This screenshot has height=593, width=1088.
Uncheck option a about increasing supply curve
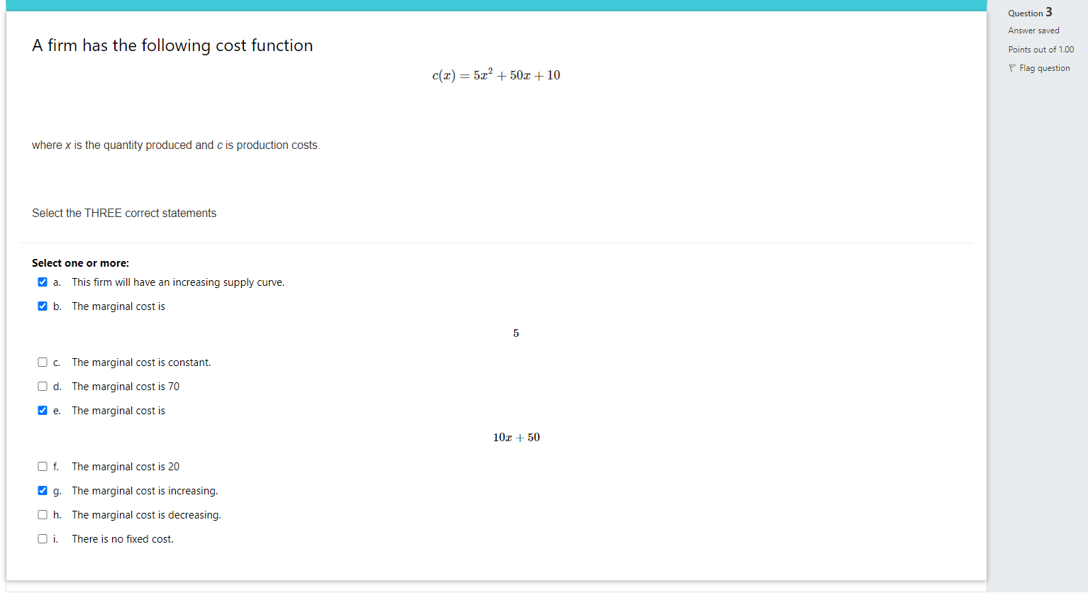click(x=43, y=282)
